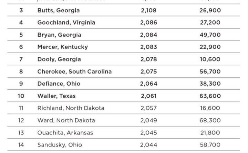Select the 49,700 figure for Bryan
This screenshot has height=153, width=248.
tap(210, 35)
